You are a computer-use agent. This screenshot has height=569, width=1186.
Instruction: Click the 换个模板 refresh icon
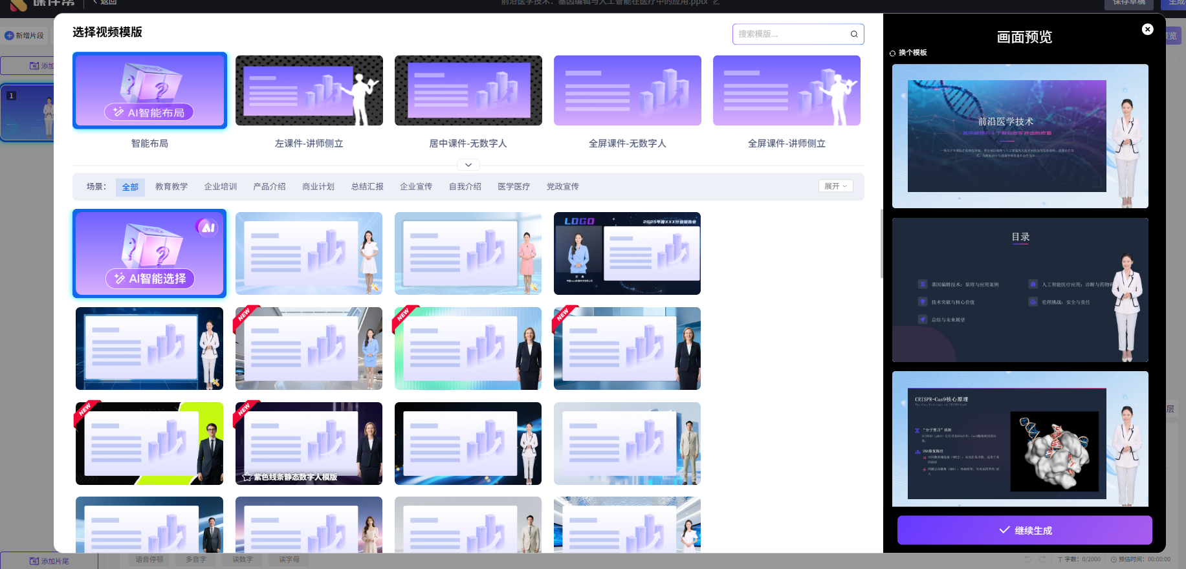coord(893,53)
